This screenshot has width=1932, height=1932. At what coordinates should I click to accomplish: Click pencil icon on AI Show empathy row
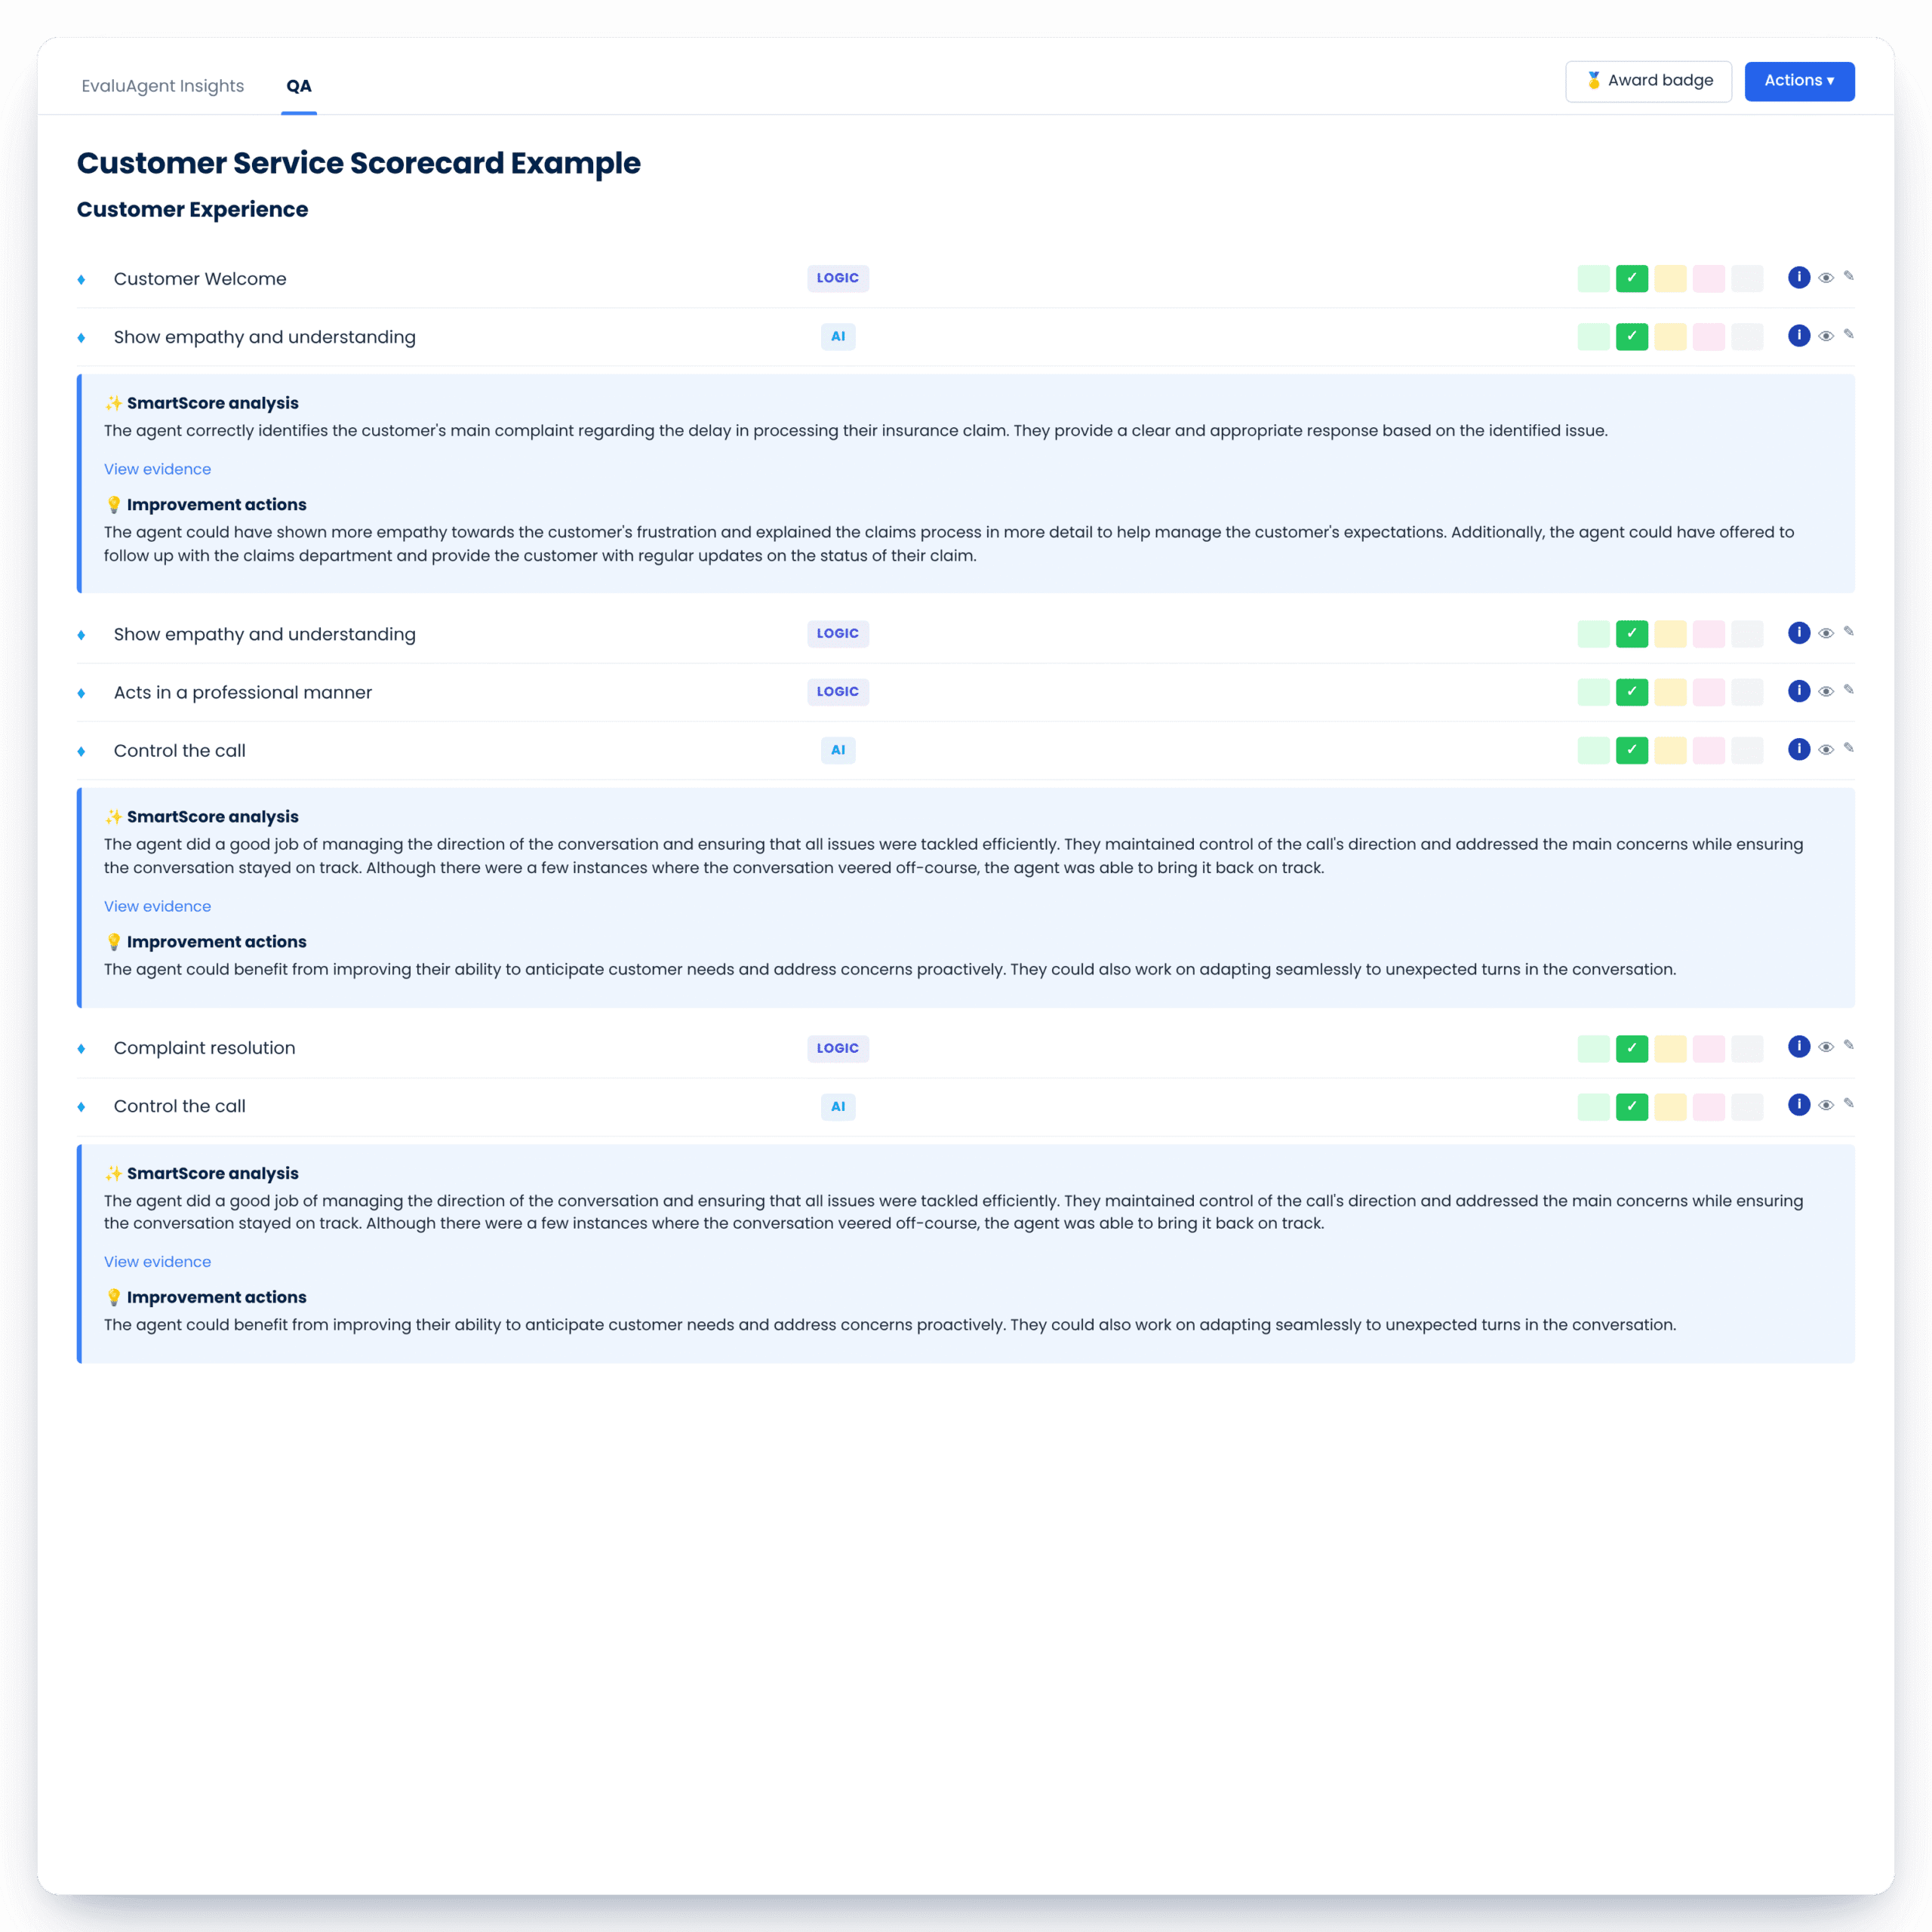pos(1848,334)
